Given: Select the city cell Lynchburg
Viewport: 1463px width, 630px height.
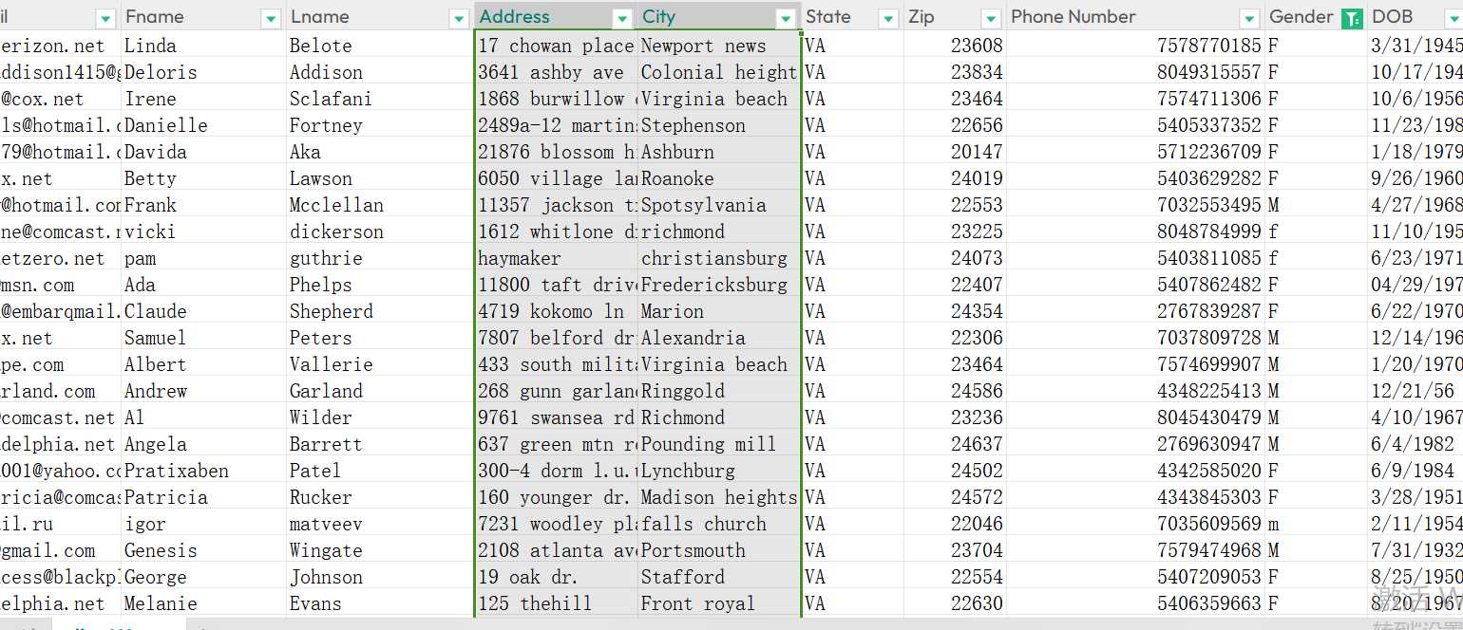Looking at the screenshot, I should [719, 471].
